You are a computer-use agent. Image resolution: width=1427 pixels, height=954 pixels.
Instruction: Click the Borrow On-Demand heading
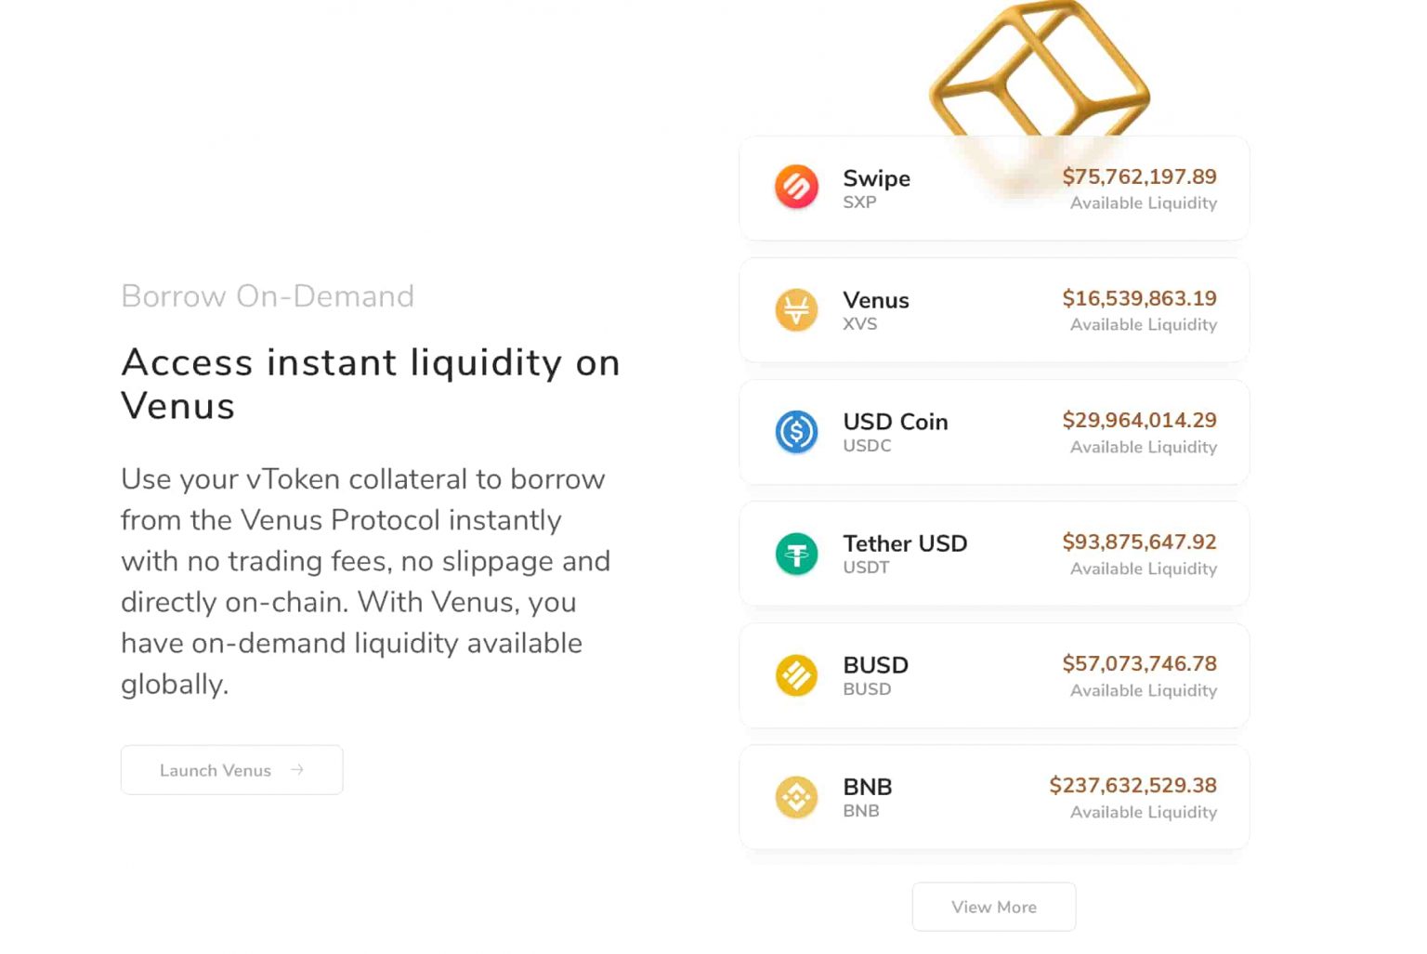tap(268, 295)
